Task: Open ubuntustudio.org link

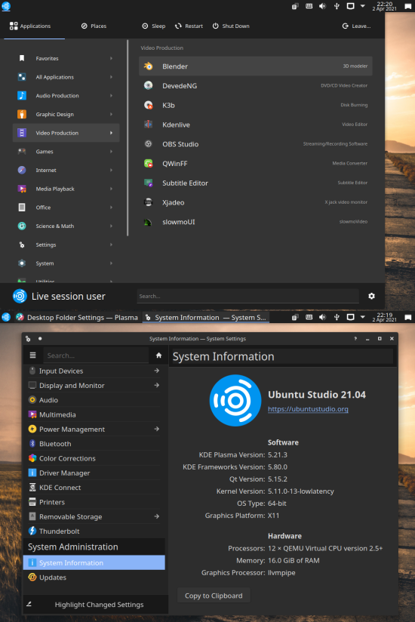Action: [308, 409]
